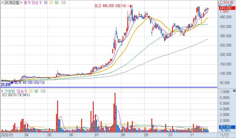This screenshot has height=138, width=236.
Task: Click the 250,000 price axis label
Action: click(x=226, y=45)
